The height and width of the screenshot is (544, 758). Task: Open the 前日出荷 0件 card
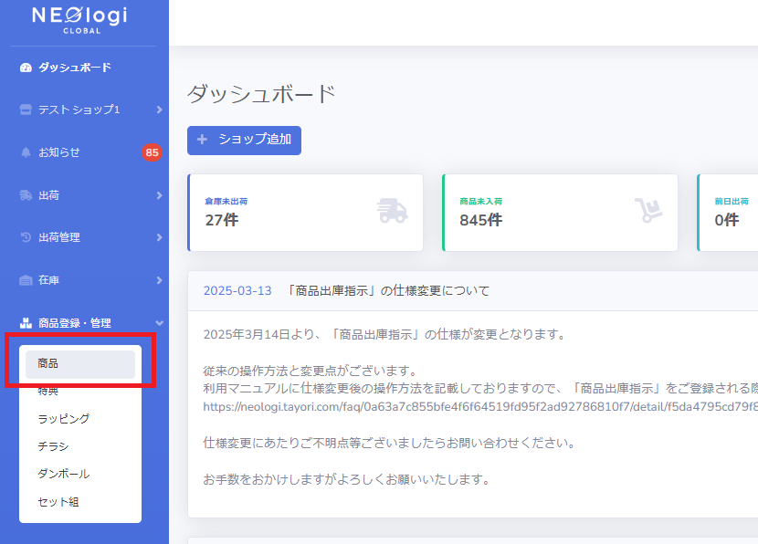point(728,213)
